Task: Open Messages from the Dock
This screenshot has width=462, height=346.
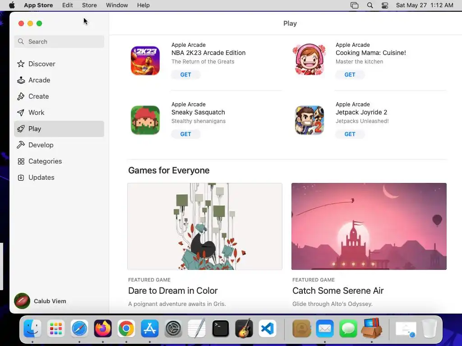Action: tap(348, 328)
